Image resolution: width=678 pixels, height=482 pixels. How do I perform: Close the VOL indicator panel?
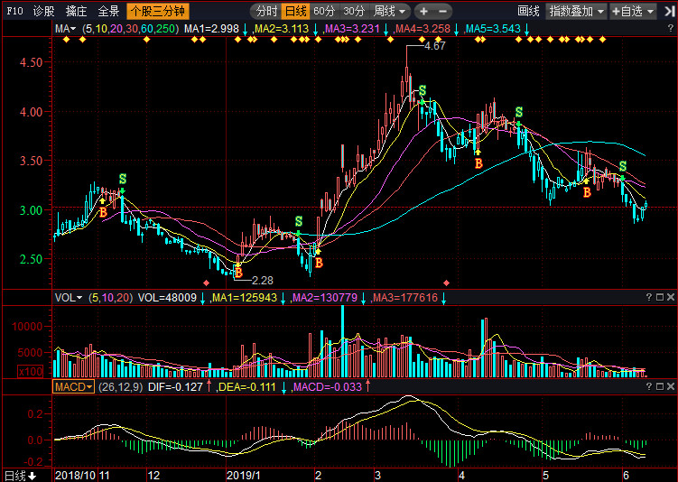[x=670, y=297]
